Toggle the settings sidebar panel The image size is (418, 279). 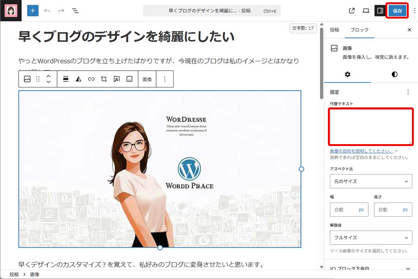click(380, 10)
